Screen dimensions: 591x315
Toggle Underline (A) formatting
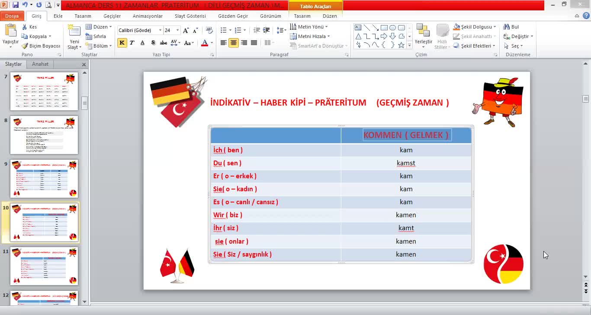coord(143,43)
